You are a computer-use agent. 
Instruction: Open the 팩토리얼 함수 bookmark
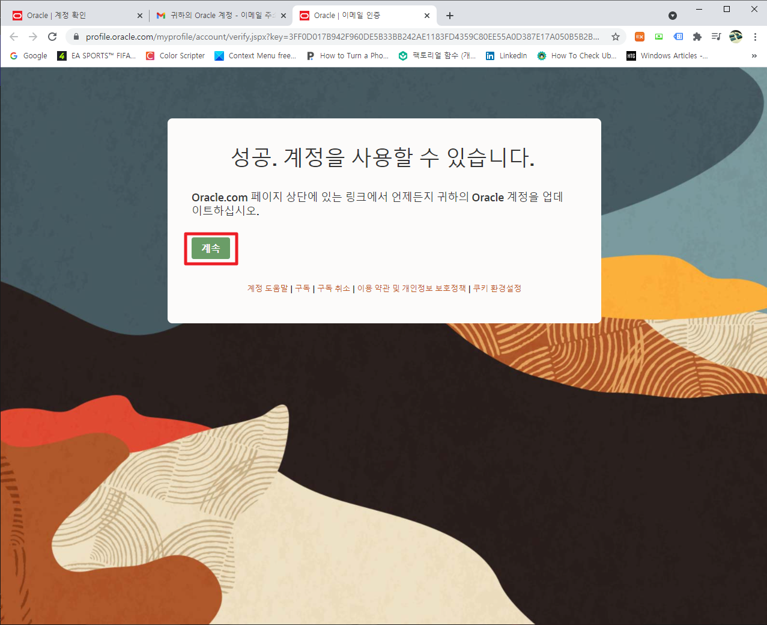coord(437,56)
